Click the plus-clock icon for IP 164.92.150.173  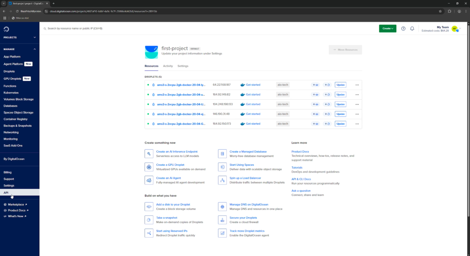(327, 124)
